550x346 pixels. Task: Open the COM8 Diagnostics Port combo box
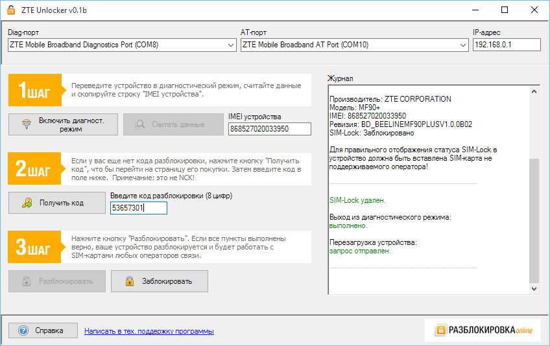click(x=117, y=45)
